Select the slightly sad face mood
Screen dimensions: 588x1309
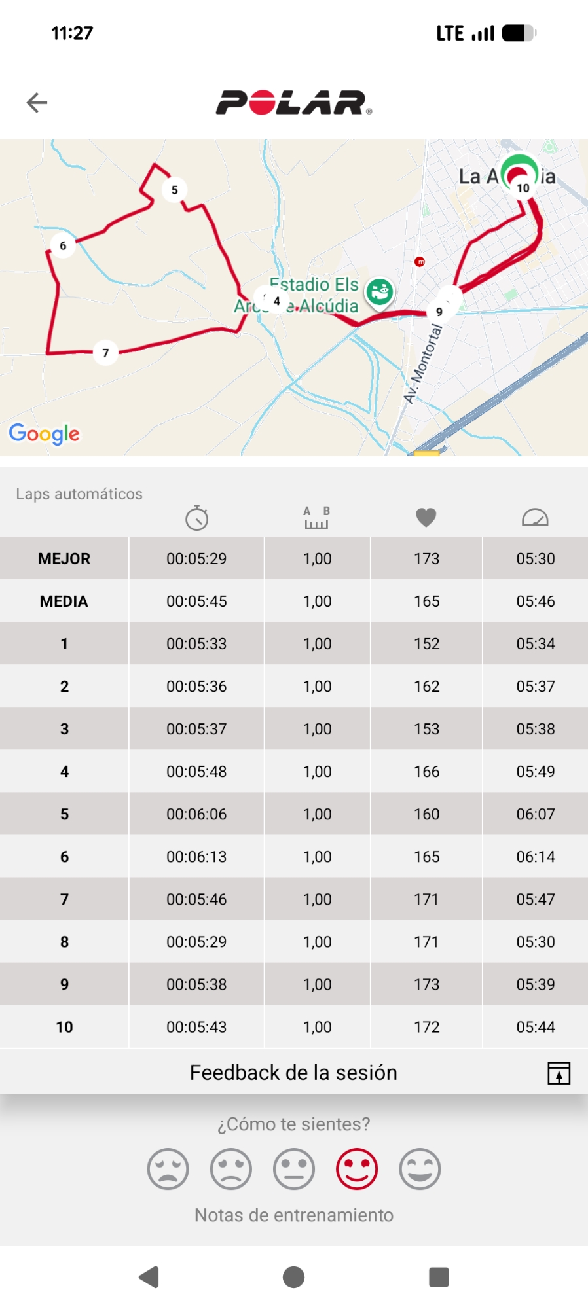[x=231, y=1169]
